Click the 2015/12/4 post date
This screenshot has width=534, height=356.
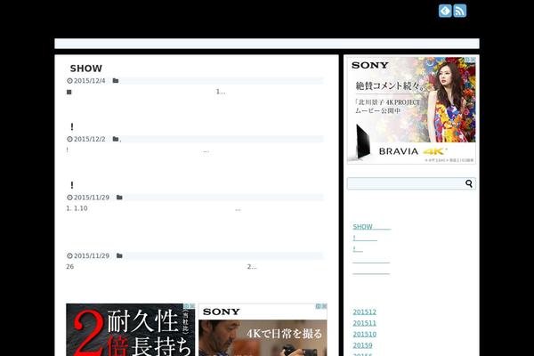pyautogui.click(x=90, y=81)
